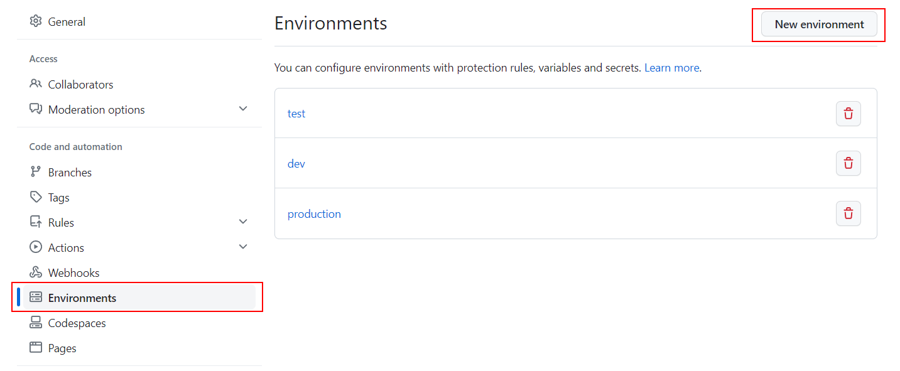The height and width of the screenshot is (371, 900).
Task: Click the Tags icon in sidebar
Action: (x=36, y=197)
